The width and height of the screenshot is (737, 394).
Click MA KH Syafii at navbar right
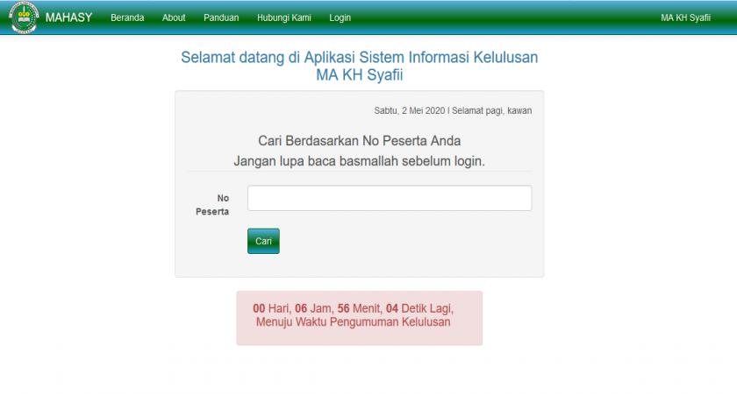[685, 18]
